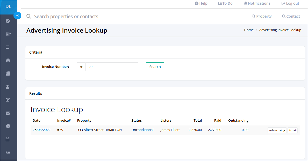The height and width of the screenshot is (161, 308).
Task: Click the Search properties or contacts field
Action: (66, 17)
